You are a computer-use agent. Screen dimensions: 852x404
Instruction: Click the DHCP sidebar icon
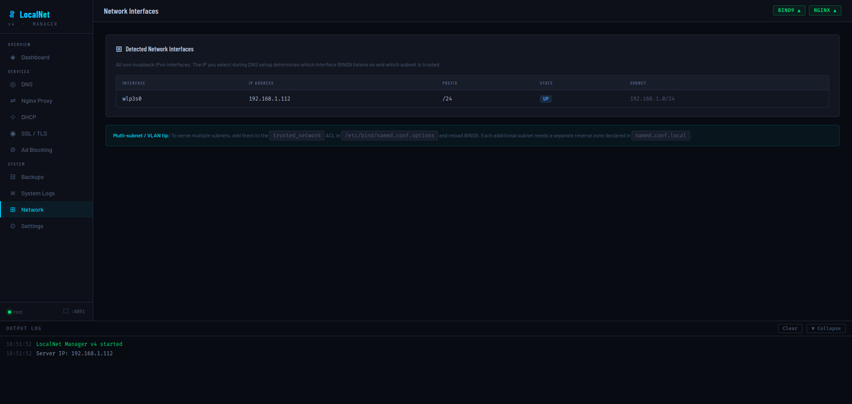13,117
